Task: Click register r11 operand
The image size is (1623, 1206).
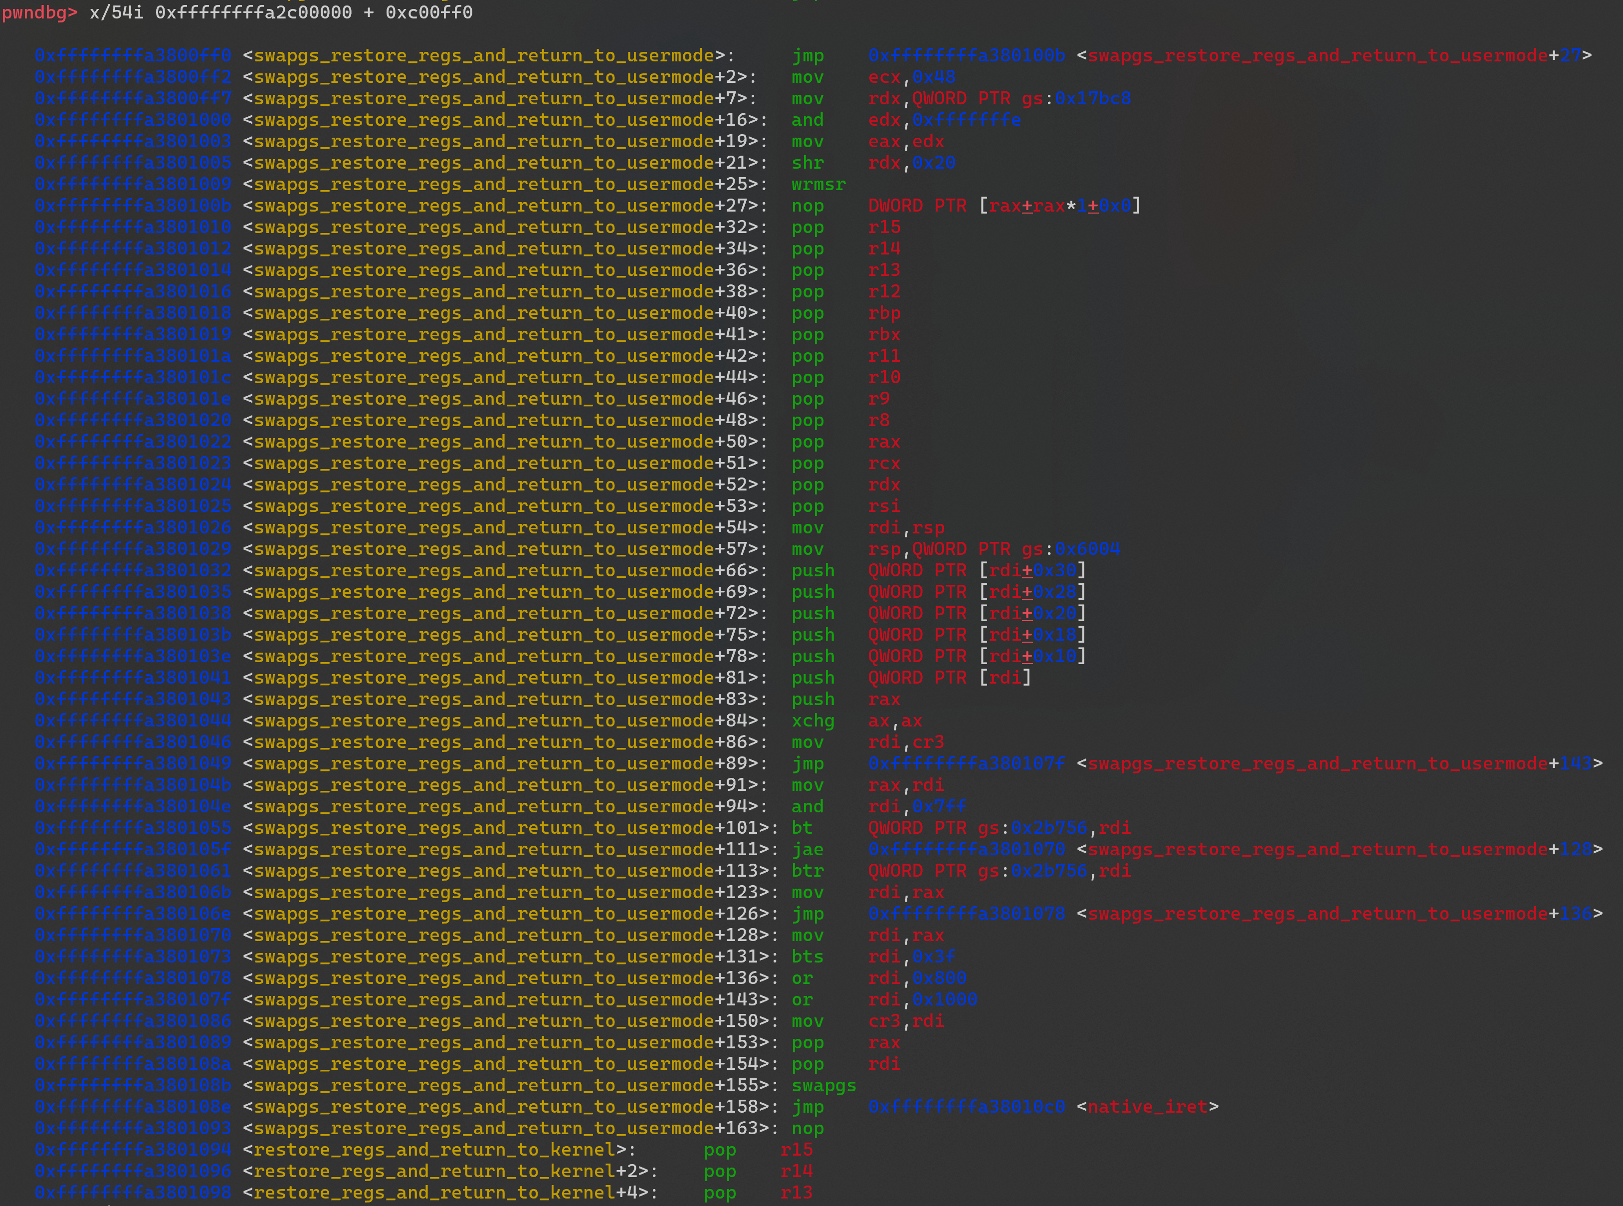Action: coord(884,356)
